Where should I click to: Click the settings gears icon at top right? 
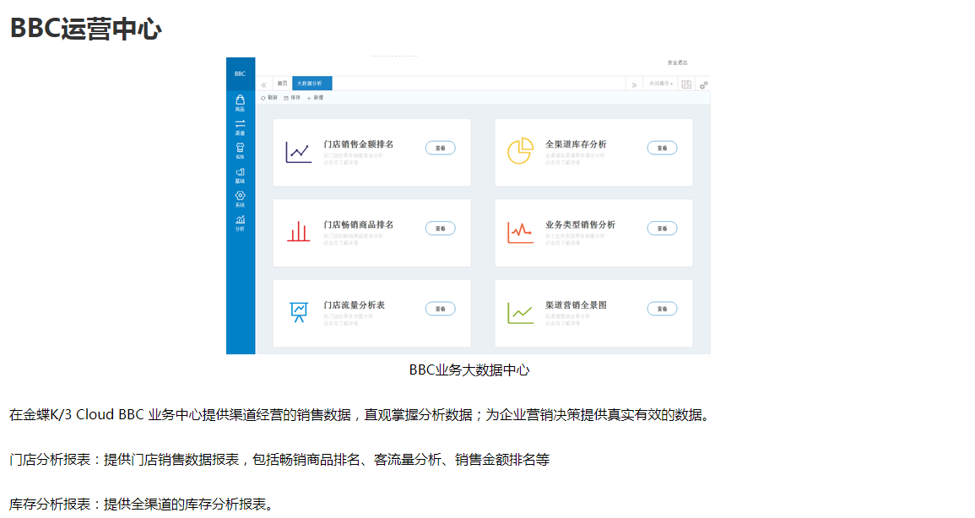coord(703,84)
